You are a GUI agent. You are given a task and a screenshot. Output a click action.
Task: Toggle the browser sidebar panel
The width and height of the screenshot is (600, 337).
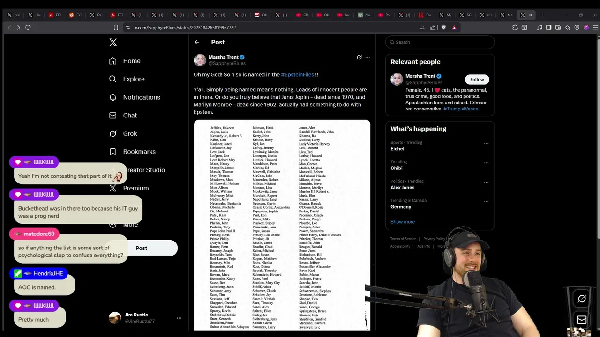(x=549, y=28)
